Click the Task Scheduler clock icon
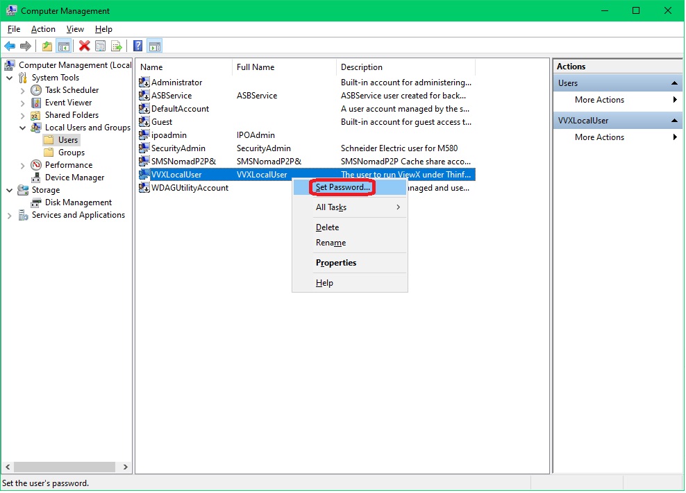The width and height of the screenshot is (686, 493). pos(36,90)
